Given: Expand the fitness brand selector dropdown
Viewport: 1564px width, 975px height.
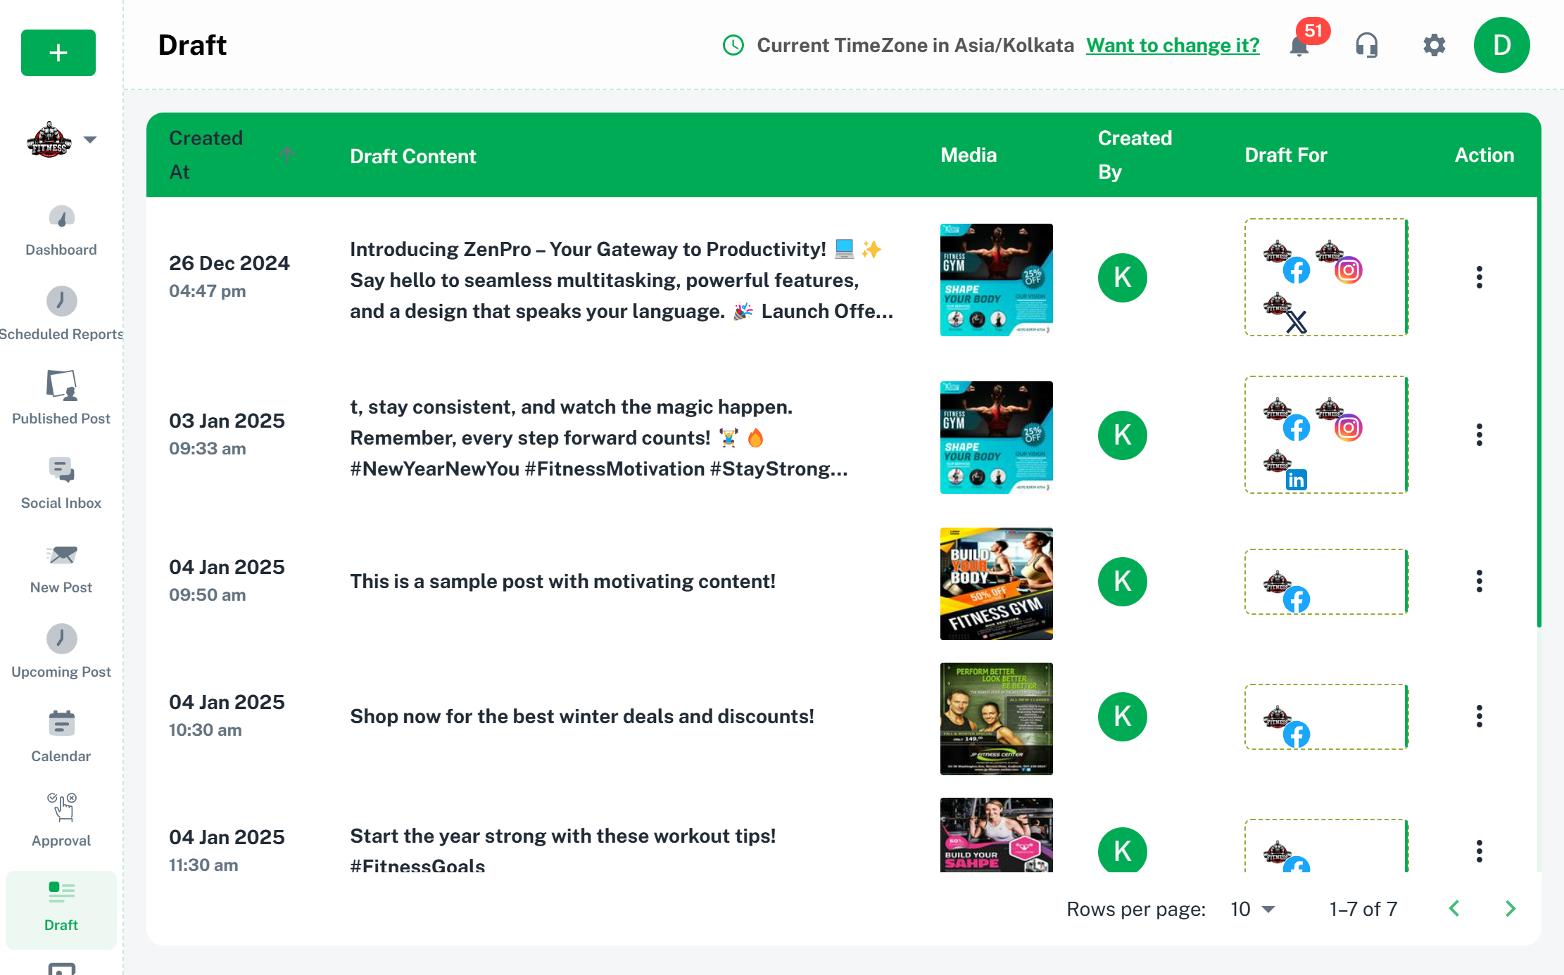Looking at the screenshot, I should pos(90,139).
